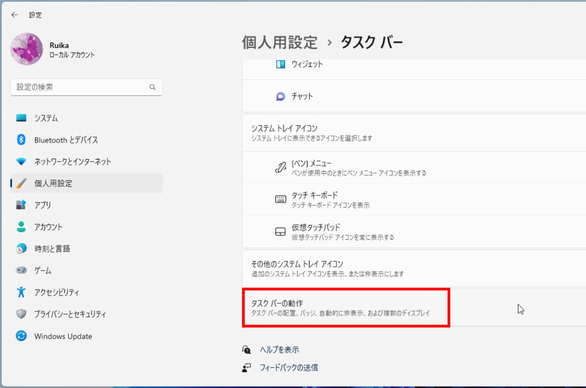Click the フィードバックの送信 link
Viewport: 586px width, 388px height.
click(x=288, y=367)
